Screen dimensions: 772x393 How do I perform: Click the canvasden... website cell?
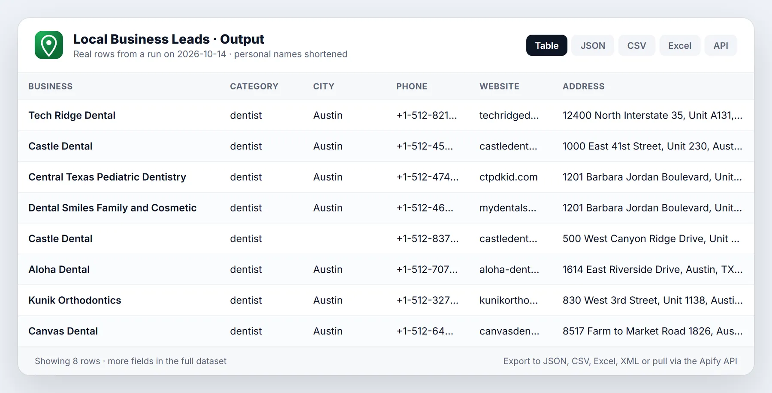point(510,331)
